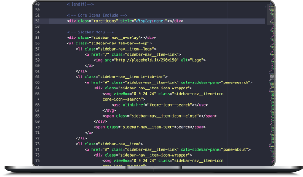Click 'sidebar-nav__item-icon--close' span class
Image resolution: width=303 pixels, height=177 pixels.
[164, 116]
